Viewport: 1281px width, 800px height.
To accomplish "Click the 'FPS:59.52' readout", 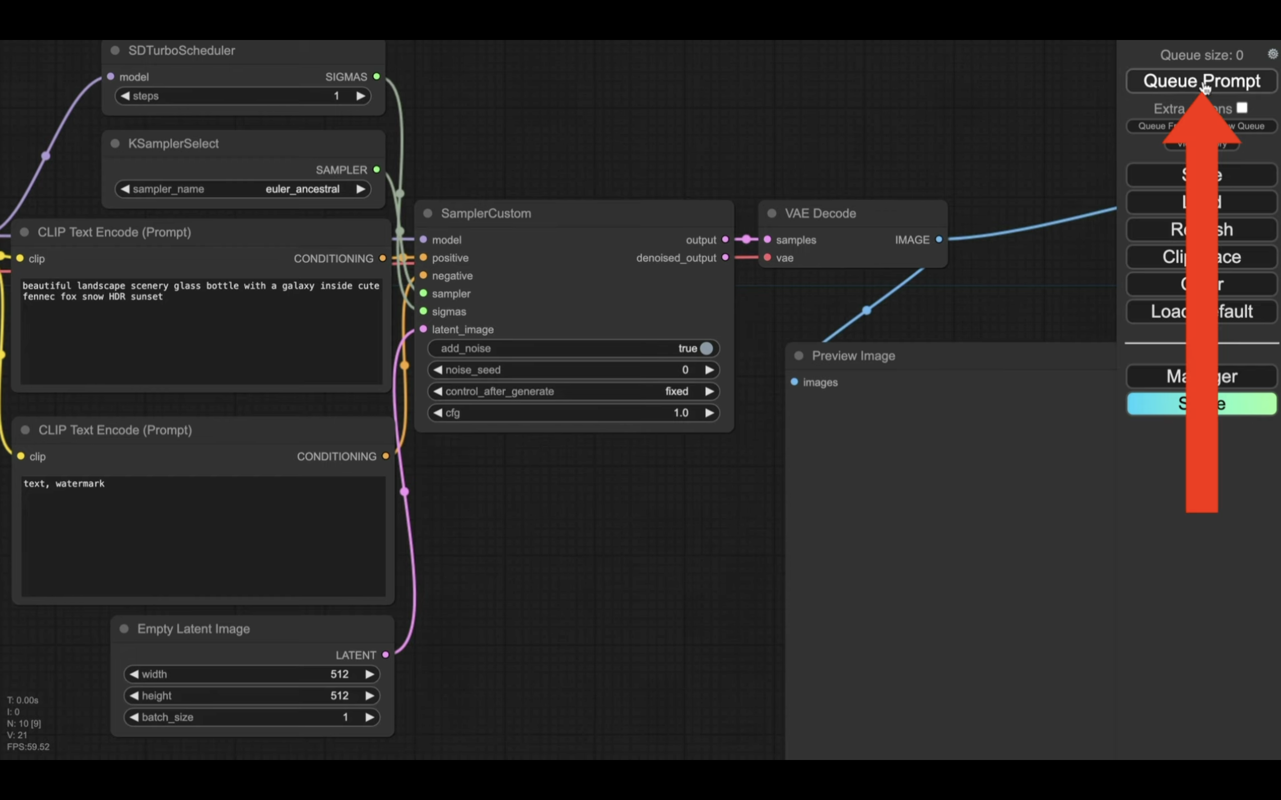I will [28, 747].
